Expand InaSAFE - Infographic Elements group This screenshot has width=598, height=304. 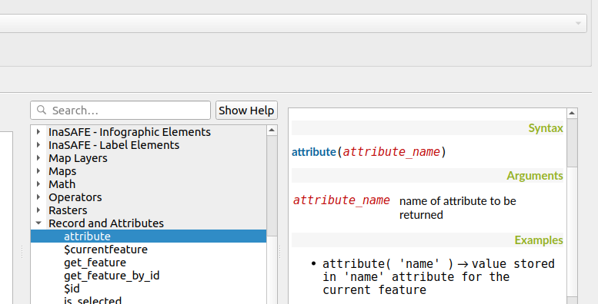point(38,131)
